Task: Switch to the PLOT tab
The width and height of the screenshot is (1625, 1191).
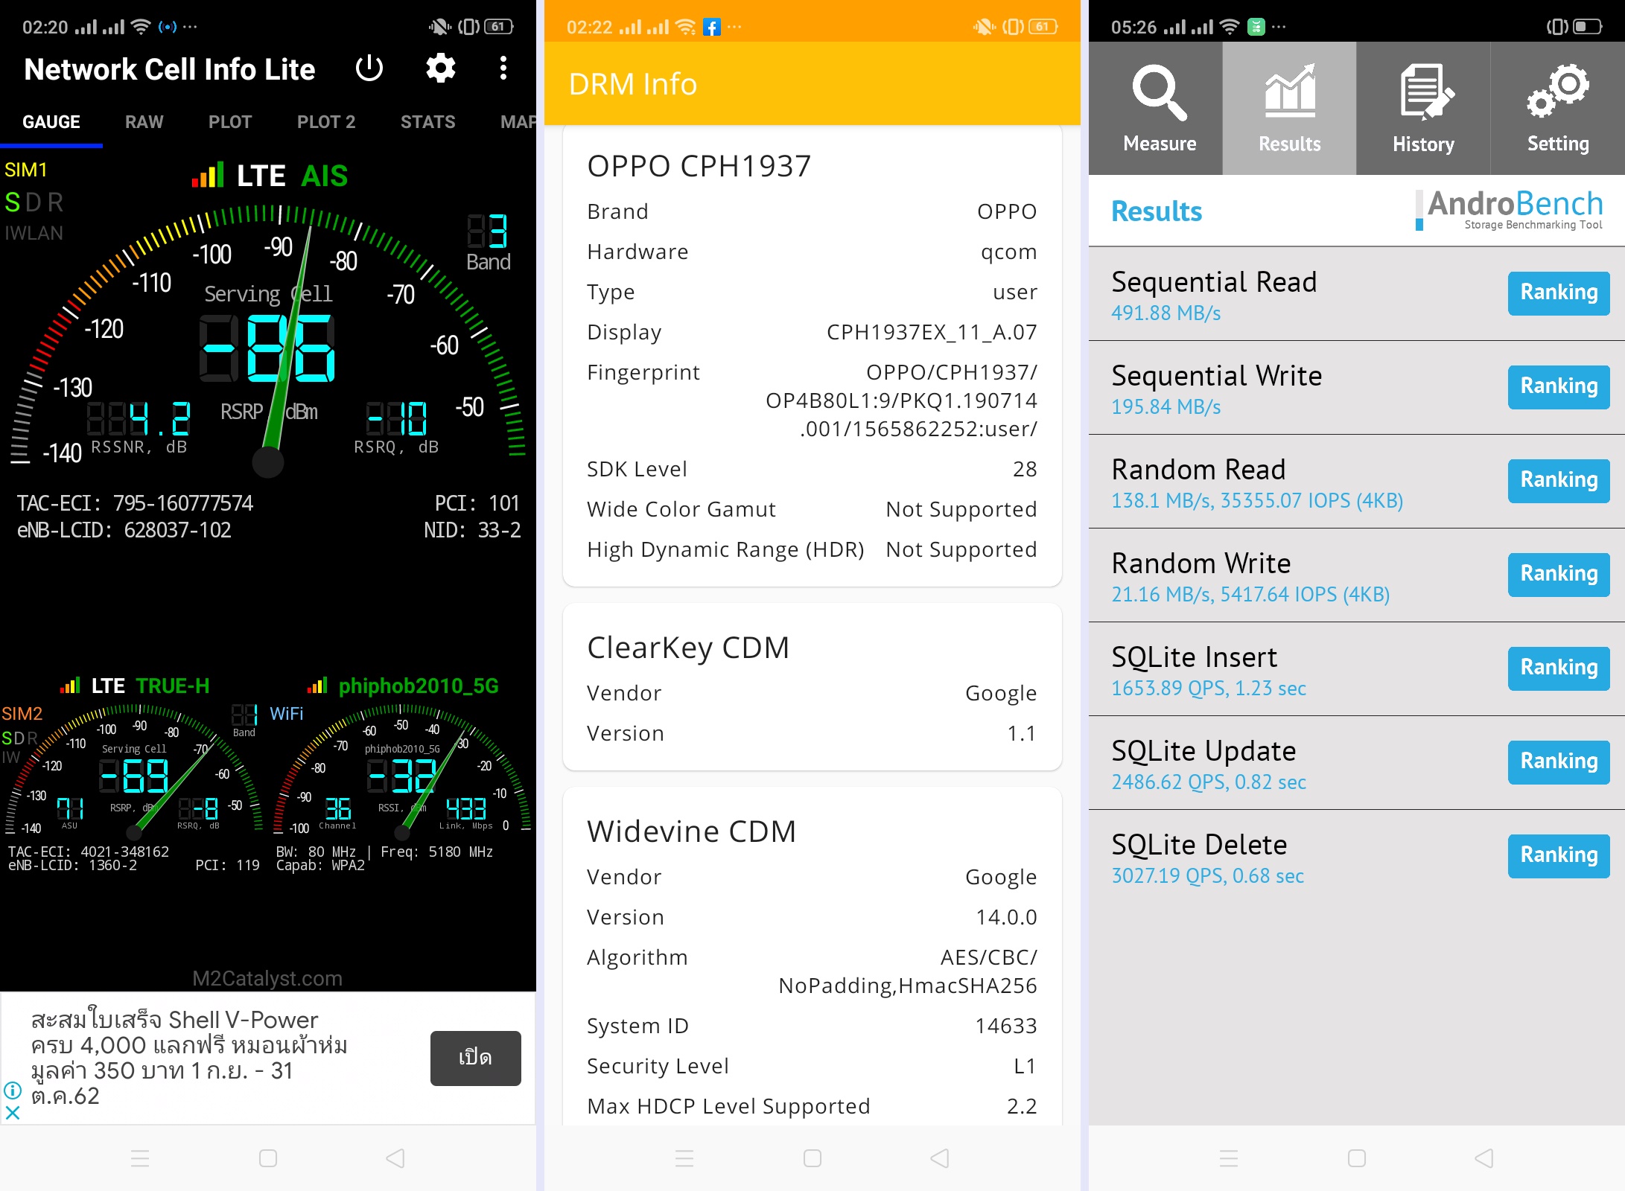Action: point(230,122)
